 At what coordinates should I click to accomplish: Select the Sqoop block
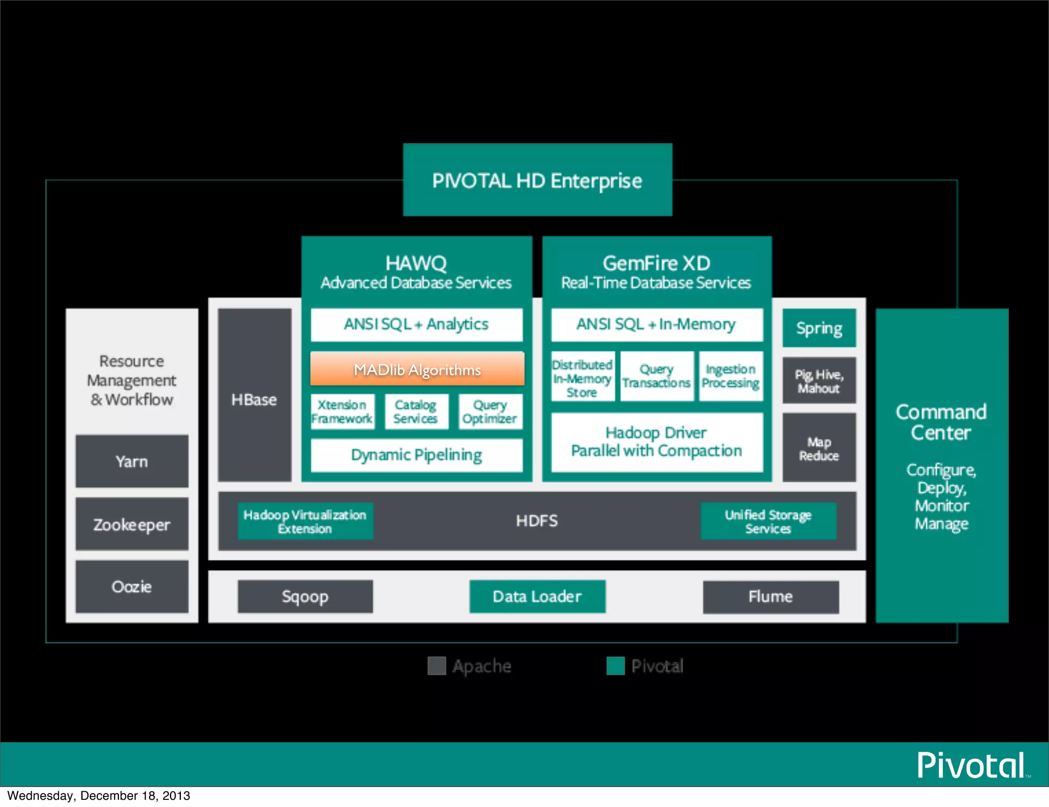coord(305,597)
